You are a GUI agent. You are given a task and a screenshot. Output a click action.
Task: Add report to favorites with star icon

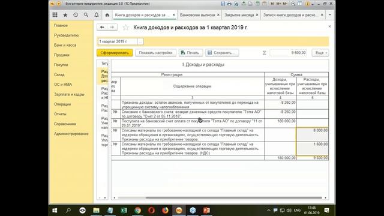(x=125, y=28)
